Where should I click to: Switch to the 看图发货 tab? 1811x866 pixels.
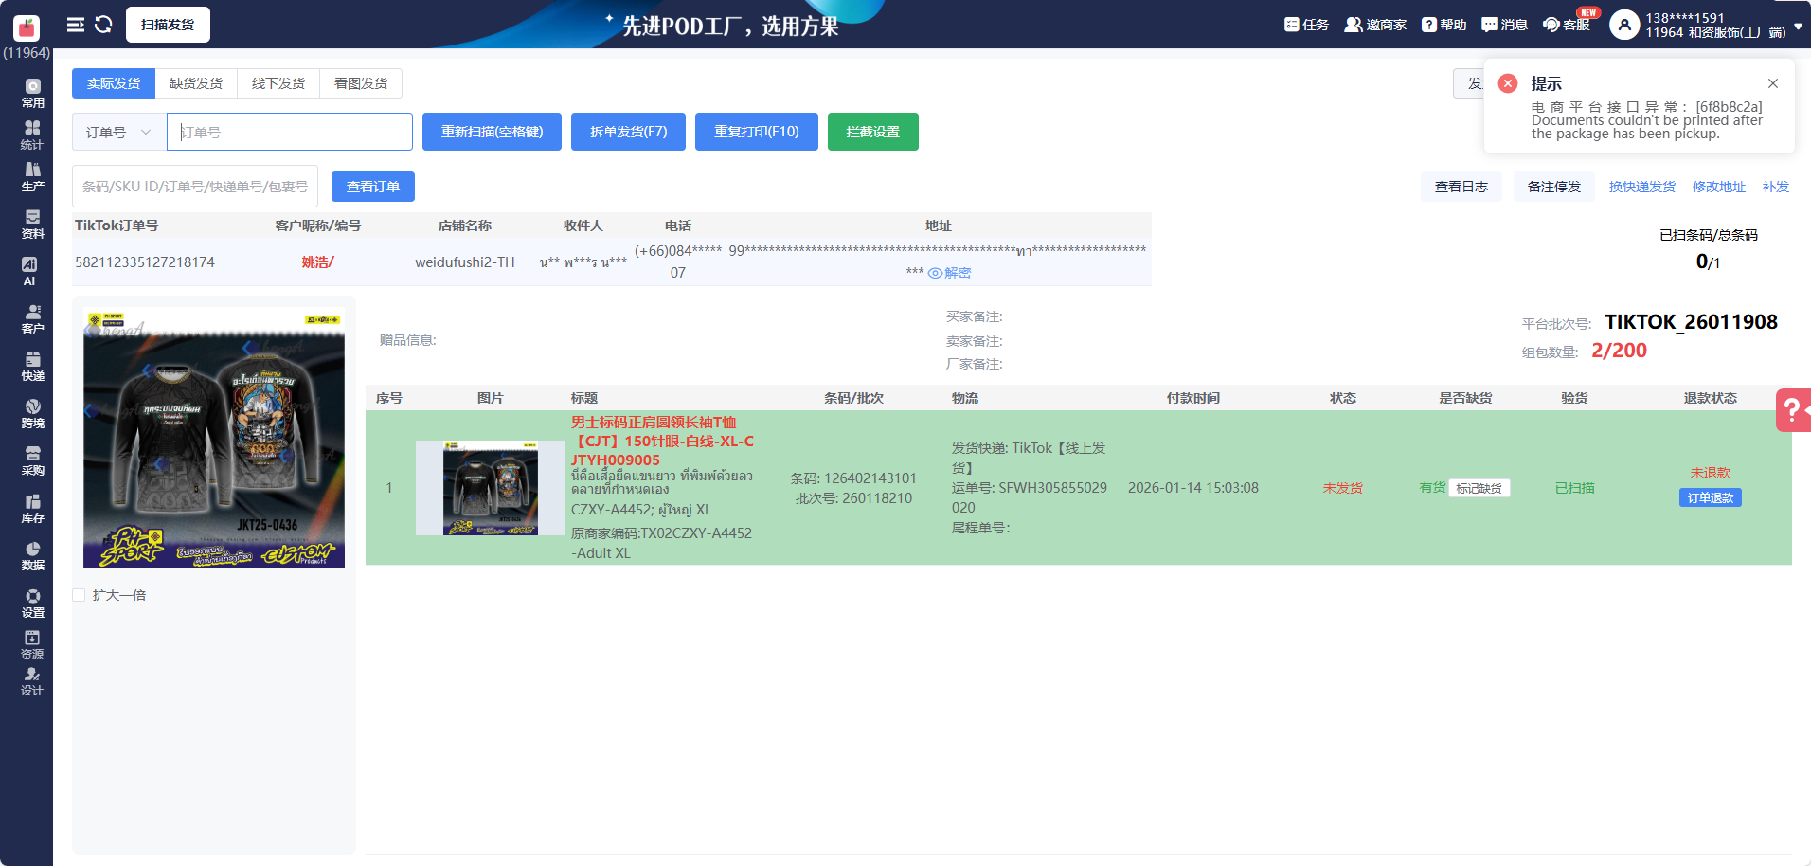pyautogui.click(x=361, y=83)
